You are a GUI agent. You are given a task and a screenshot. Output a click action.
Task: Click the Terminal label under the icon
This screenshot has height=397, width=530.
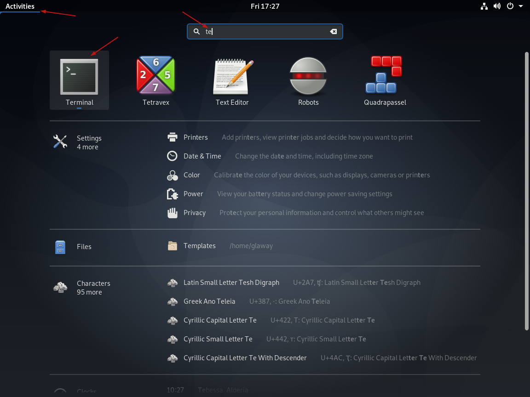click(80, 102)
